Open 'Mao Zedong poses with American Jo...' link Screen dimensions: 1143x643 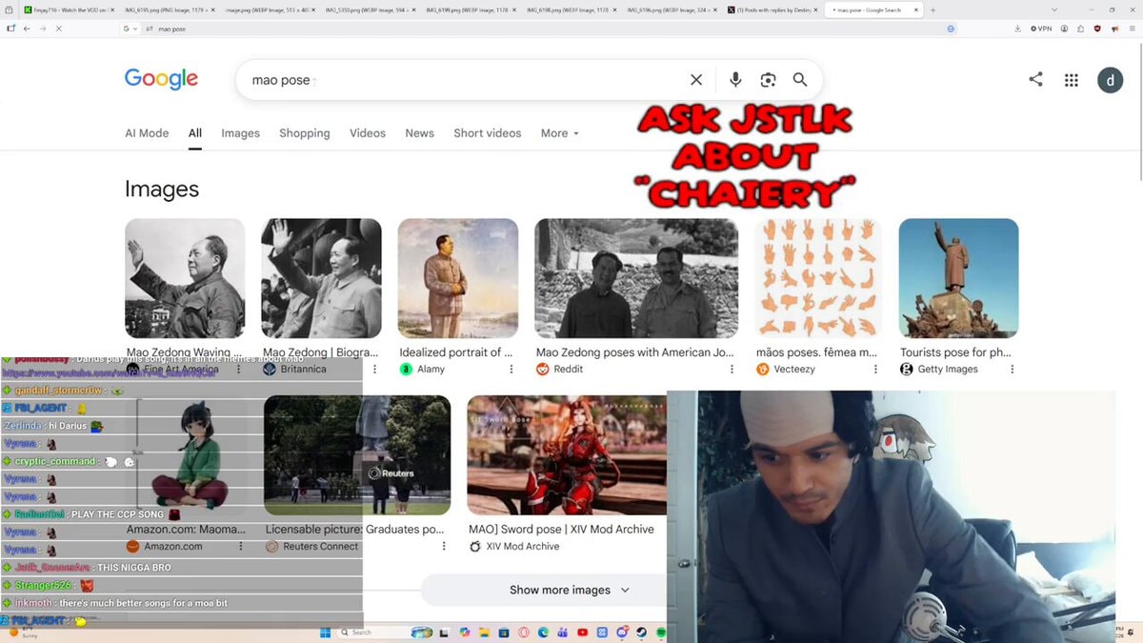tap(636, 352)
